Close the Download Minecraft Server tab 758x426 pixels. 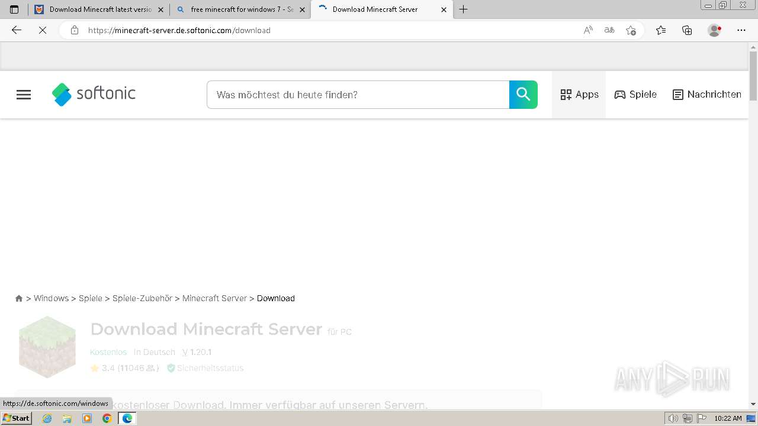click(x=444, y=9)
